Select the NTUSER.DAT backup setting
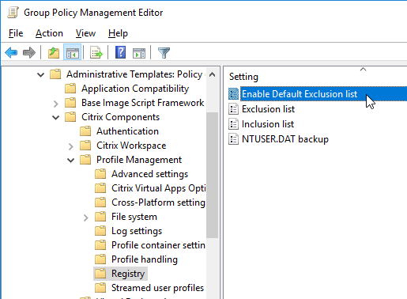The height and width of the screenshot is (299, 407). tap(285, 139)
